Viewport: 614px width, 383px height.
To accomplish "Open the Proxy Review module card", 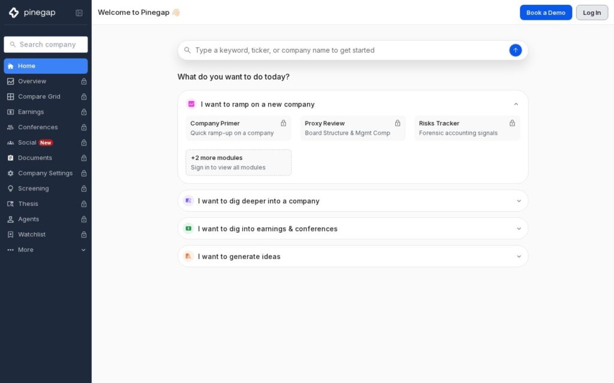I will coord(353,128).
